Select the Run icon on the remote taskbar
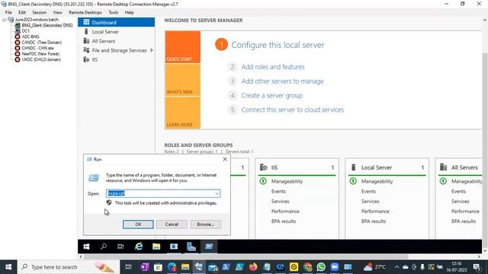 [209, 247]
